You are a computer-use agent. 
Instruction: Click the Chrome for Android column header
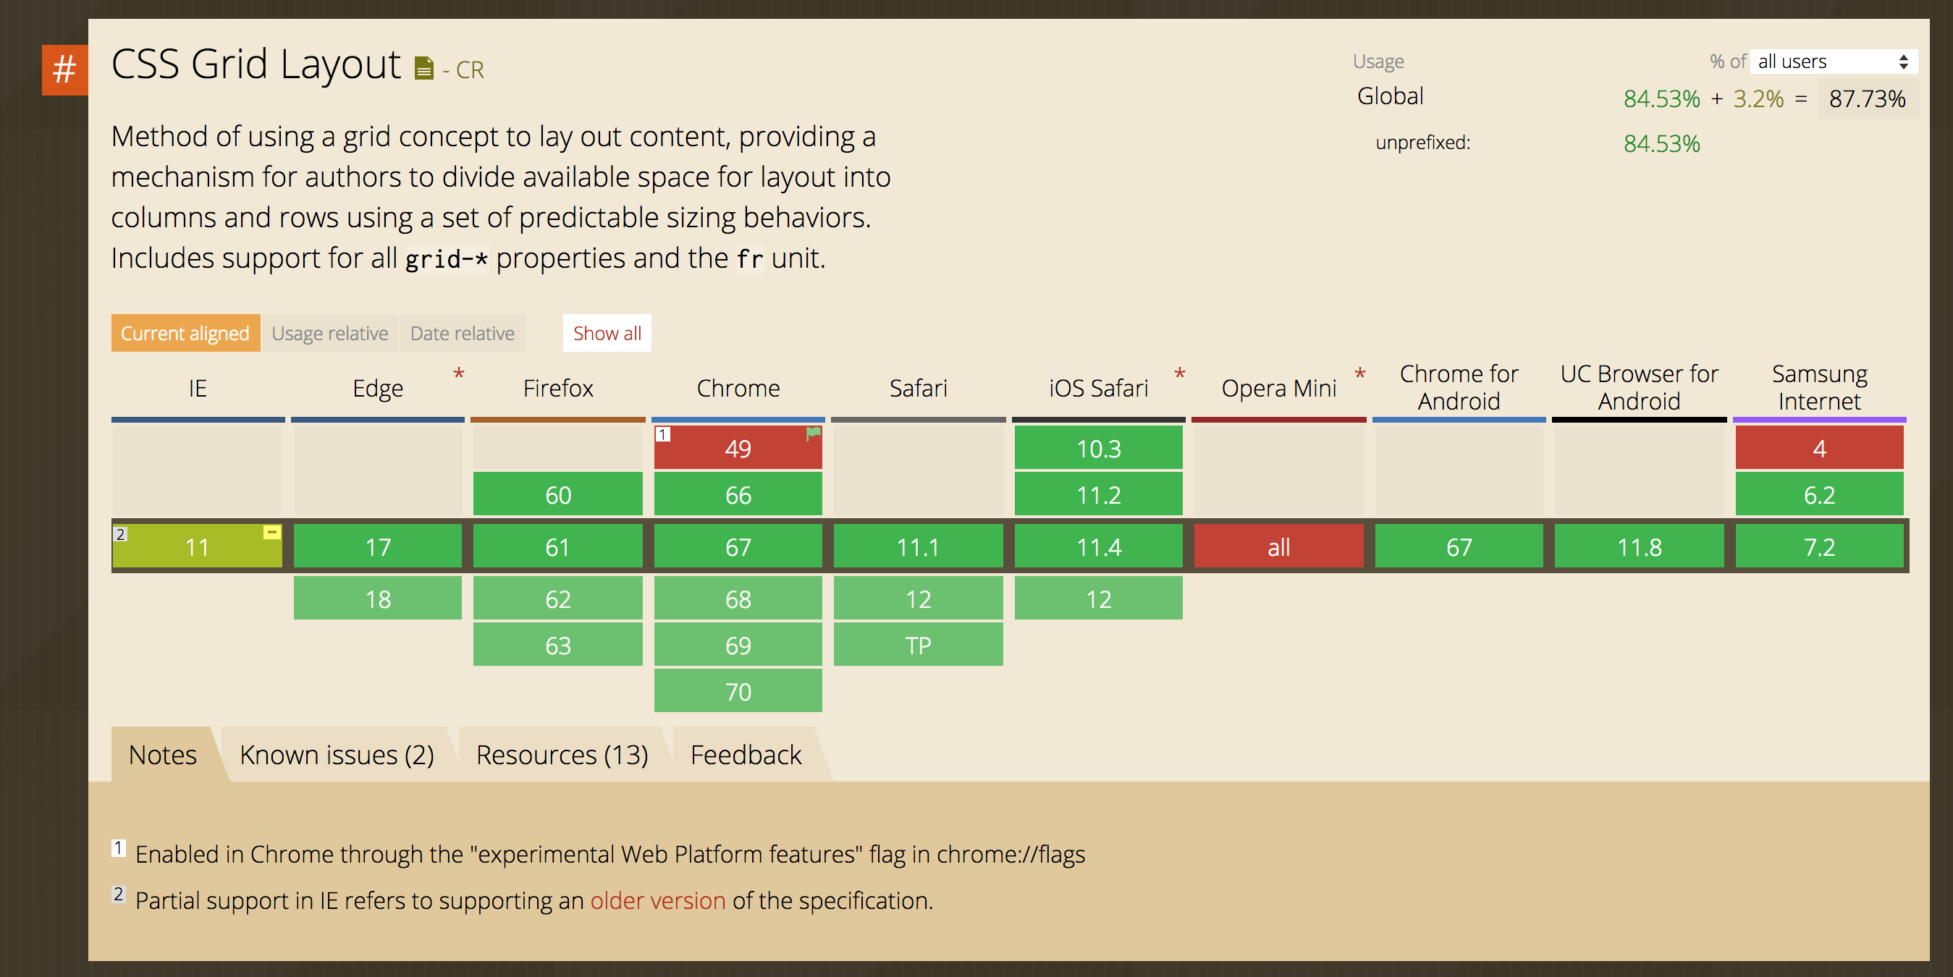[x=1459, y=387]
